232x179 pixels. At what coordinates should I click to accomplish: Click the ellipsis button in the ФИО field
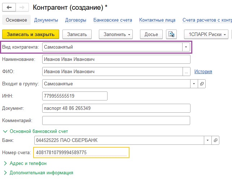point(186,72)
